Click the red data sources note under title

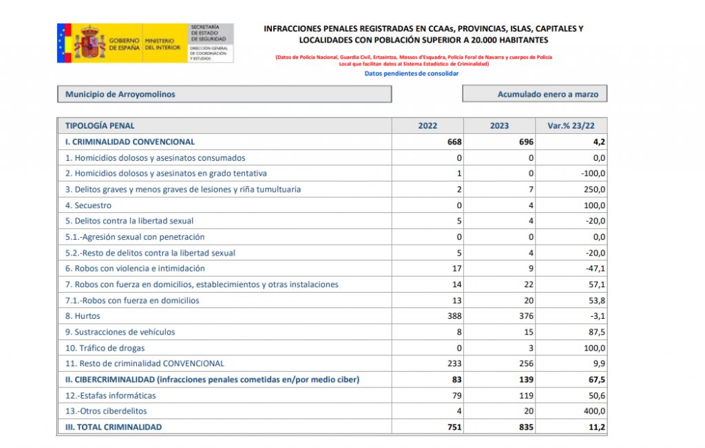pos(413,60)
